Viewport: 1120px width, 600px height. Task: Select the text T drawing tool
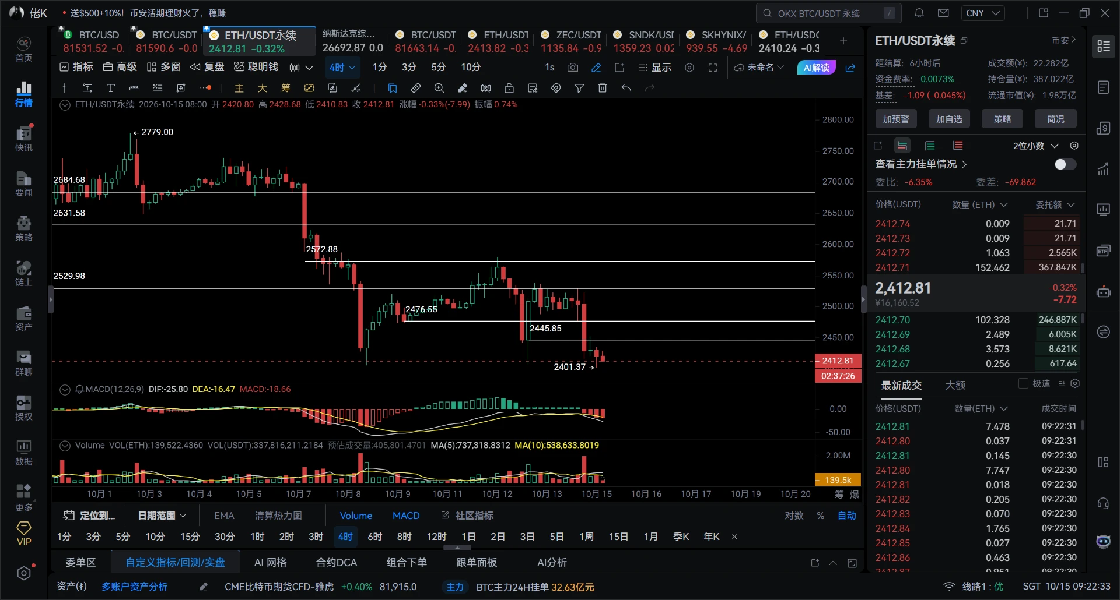(110, 88)
